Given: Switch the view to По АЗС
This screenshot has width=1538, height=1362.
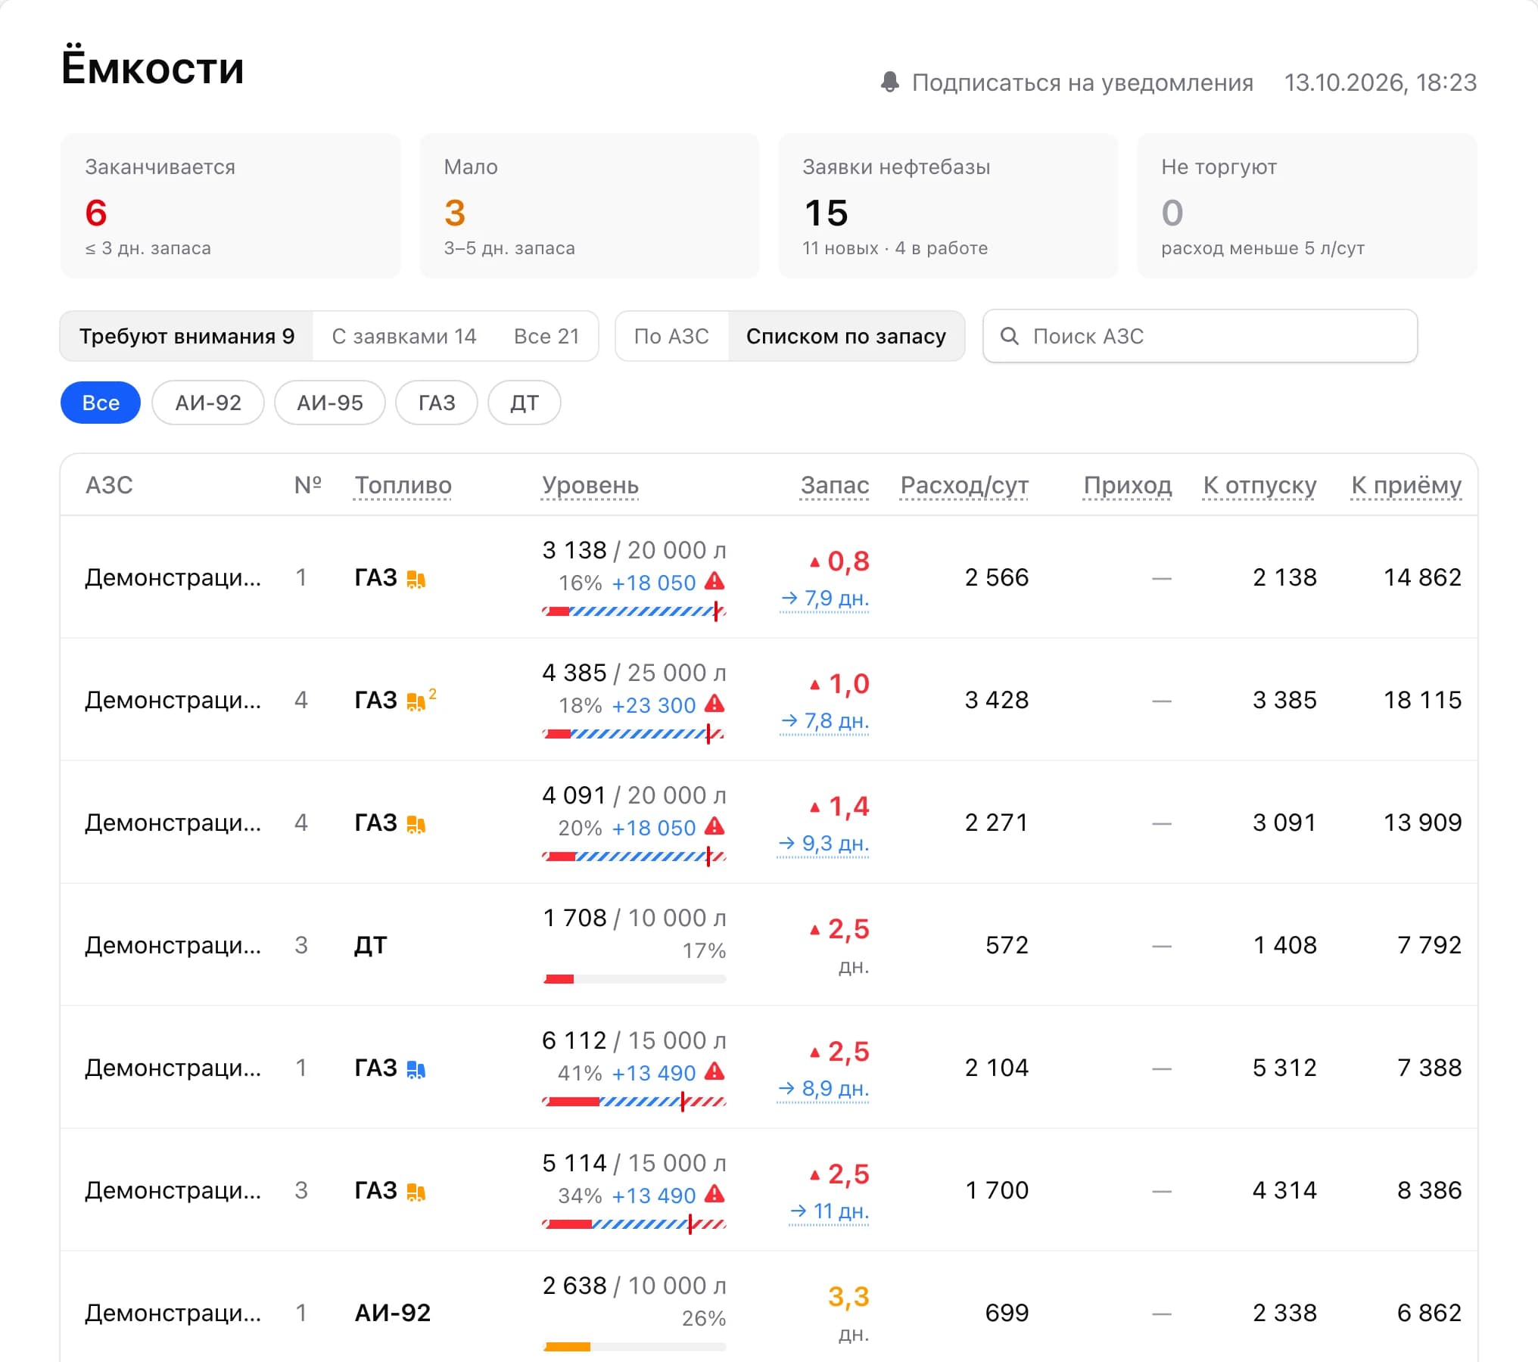Looking at the screenshot, I should pyautogui.click(x=671, y=336).
